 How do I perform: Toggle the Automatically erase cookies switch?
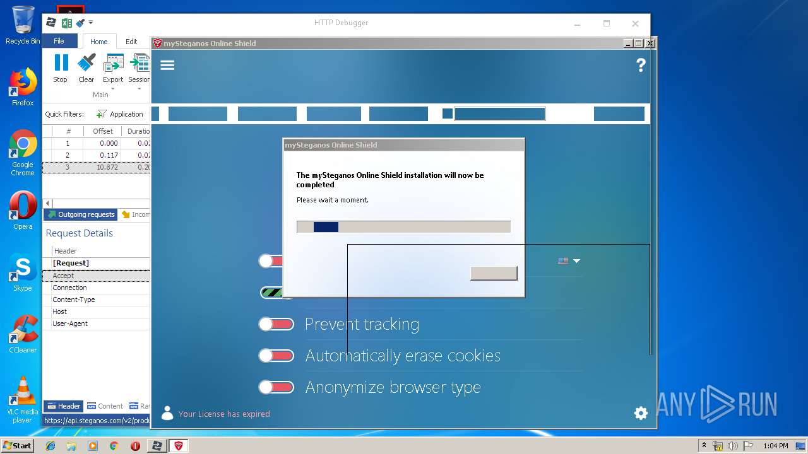pyautogui.click(x=276, y=356)
